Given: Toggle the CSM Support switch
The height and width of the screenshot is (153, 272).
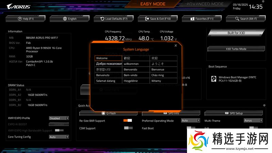Looking at the screenshot, I should coord(128,128).
